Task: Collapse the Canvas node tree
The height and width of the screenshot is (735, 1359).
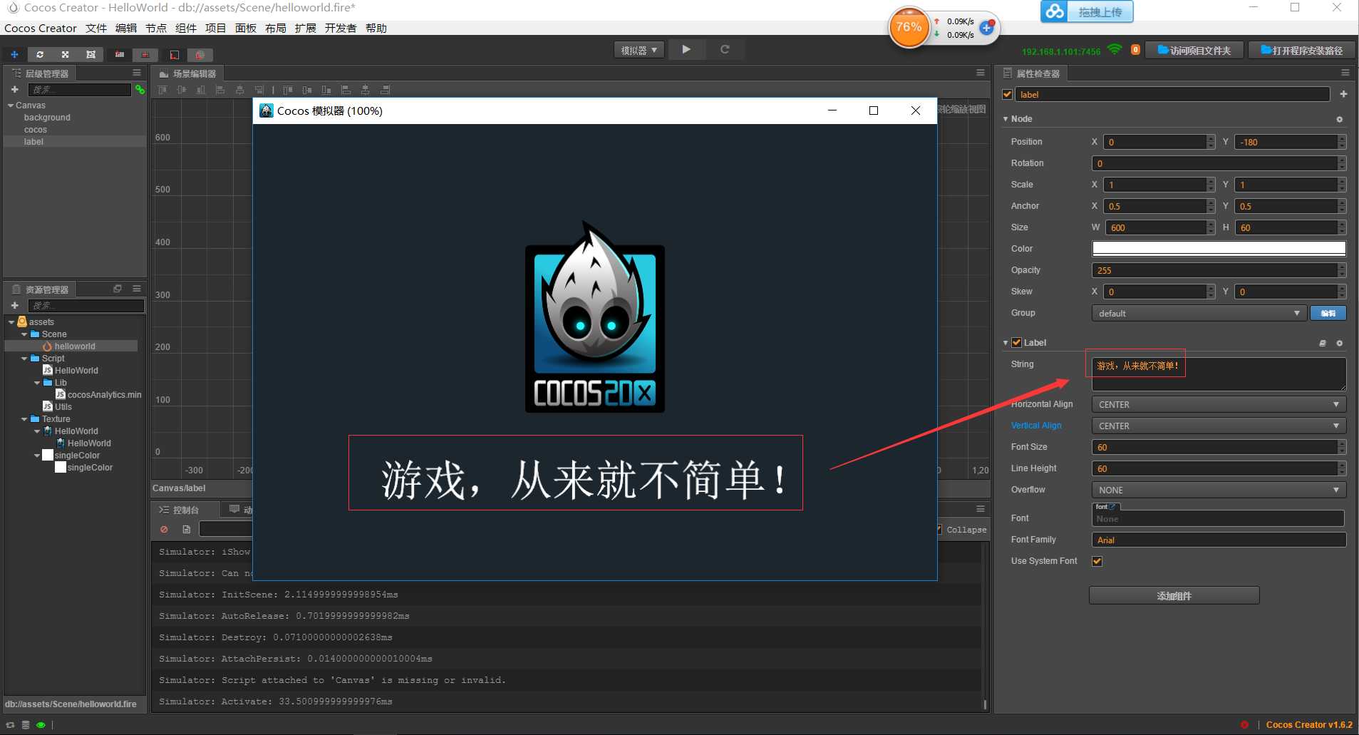Action: pos(11,106)
